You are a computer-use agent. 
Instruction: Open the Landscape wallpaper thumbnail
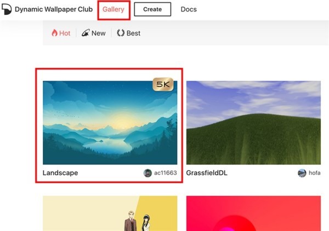click(110, 123)
